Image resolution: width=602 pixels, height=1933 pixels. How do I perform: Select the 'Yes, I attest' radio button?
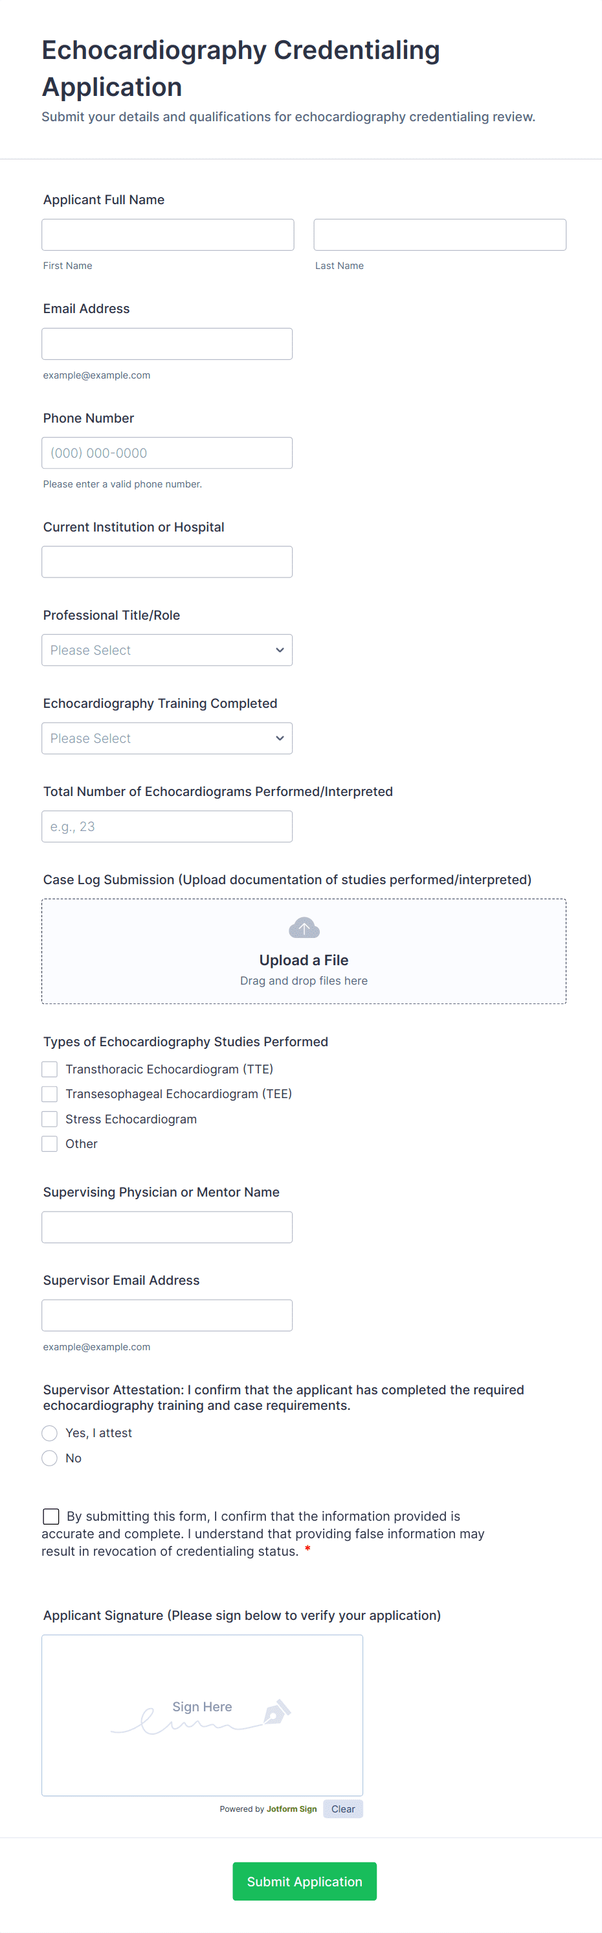coord(49,1433)
